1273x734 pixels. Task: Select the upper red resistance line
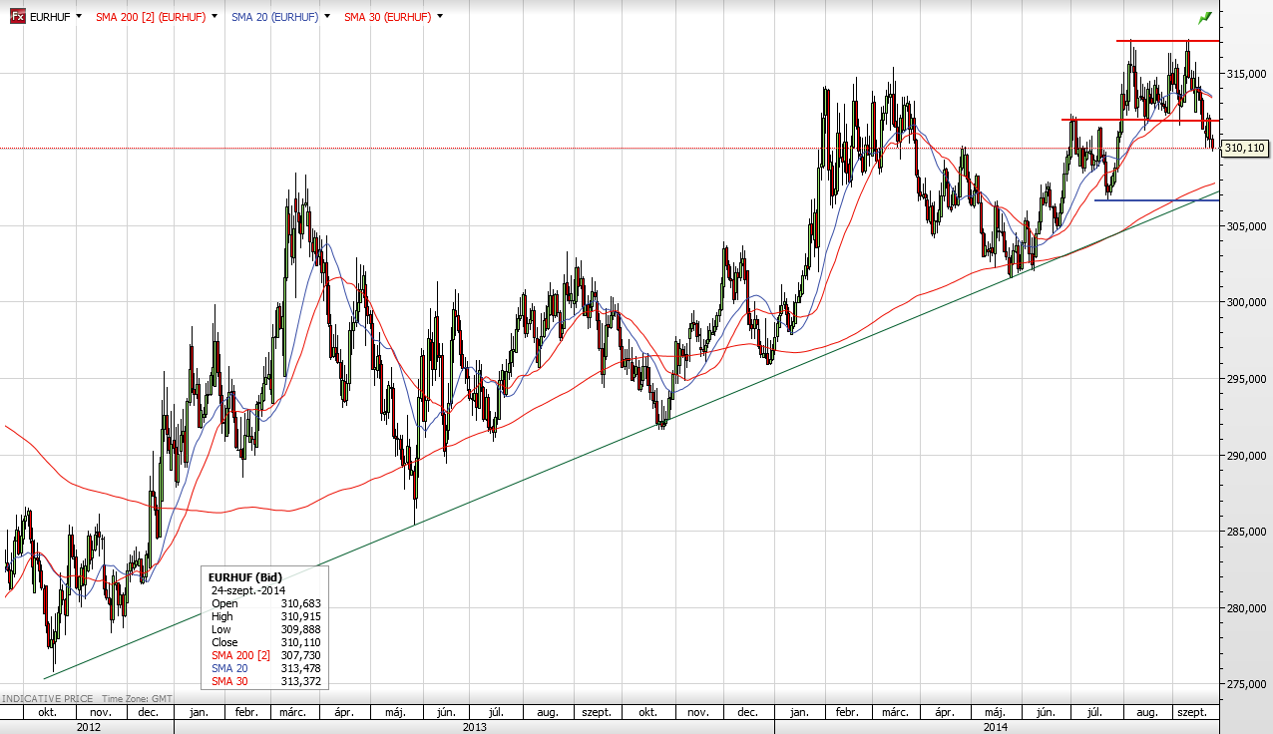pyautogui.click(x=1168, y=41)
